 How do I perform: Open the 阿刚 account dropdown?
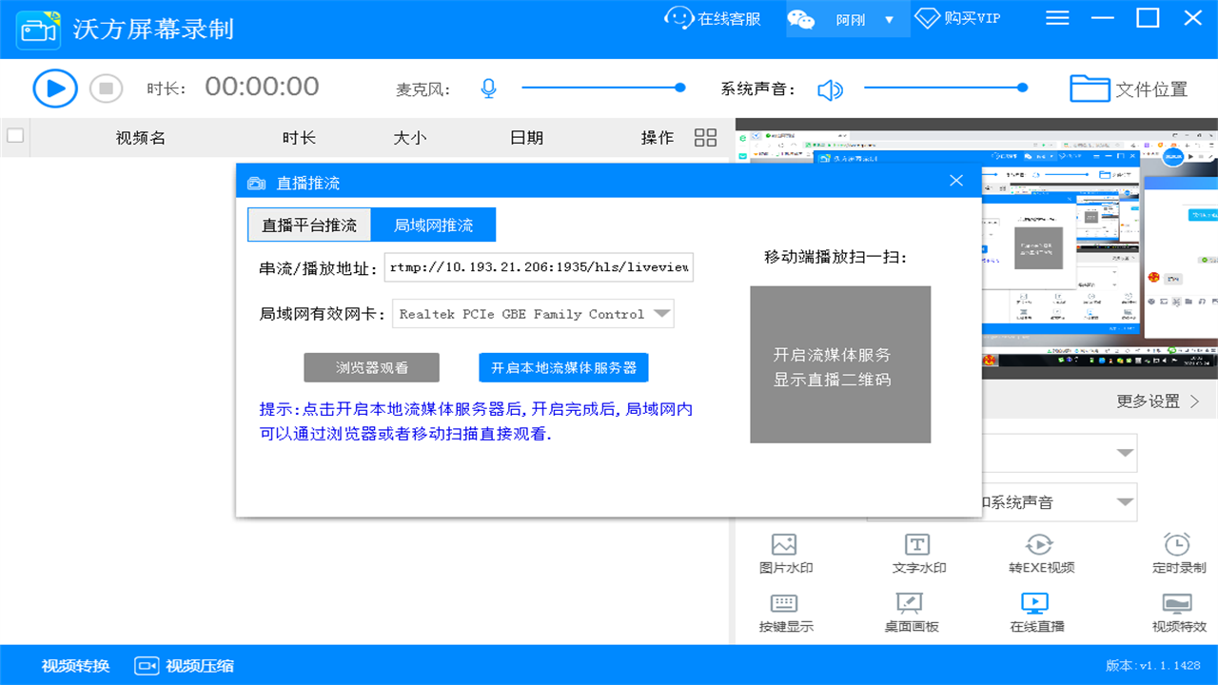tap(846, 18)
